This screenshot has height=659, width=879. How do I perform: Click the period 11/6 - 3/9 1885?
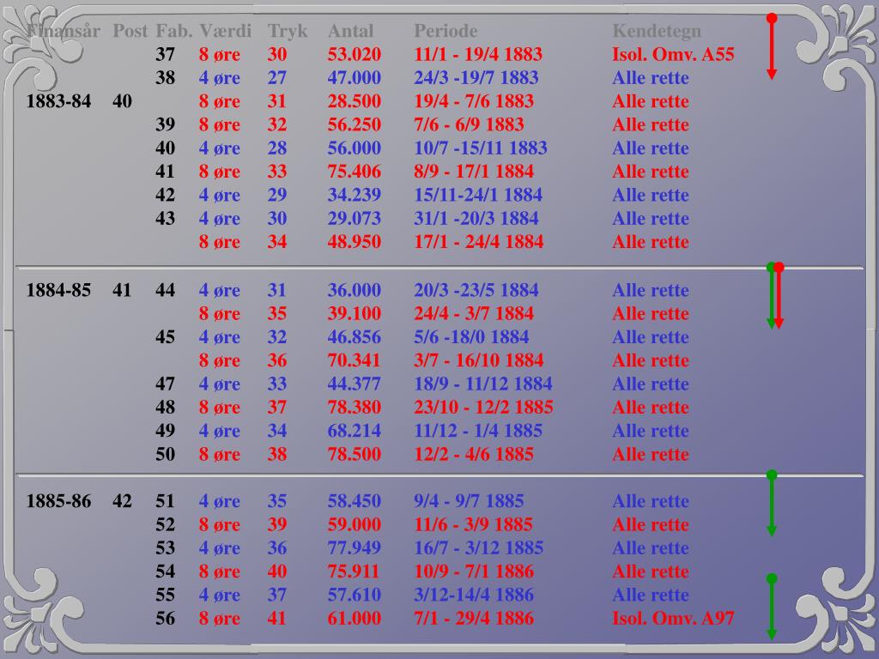tap(473, 524)
